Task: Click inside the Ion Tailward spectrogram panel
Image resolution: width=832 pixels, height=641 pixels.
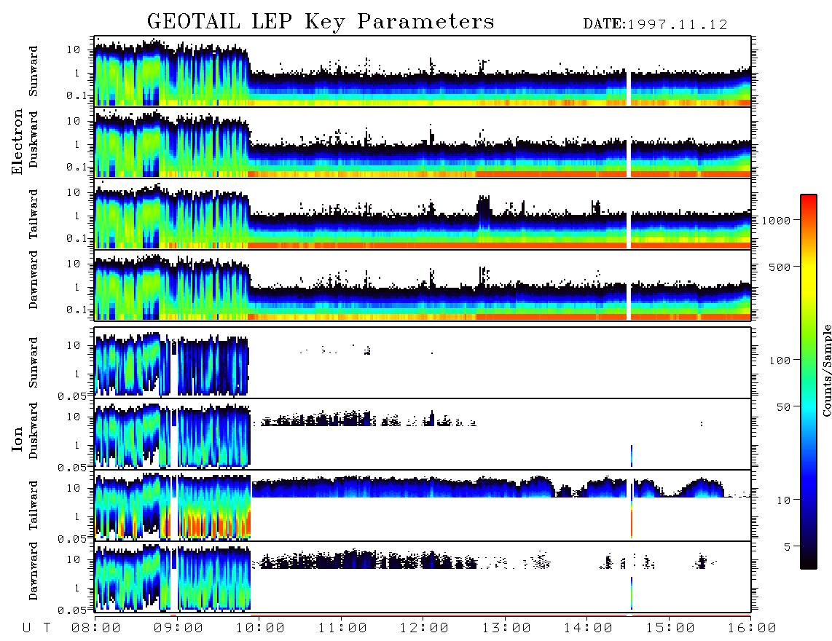Action: pos(423,506)
